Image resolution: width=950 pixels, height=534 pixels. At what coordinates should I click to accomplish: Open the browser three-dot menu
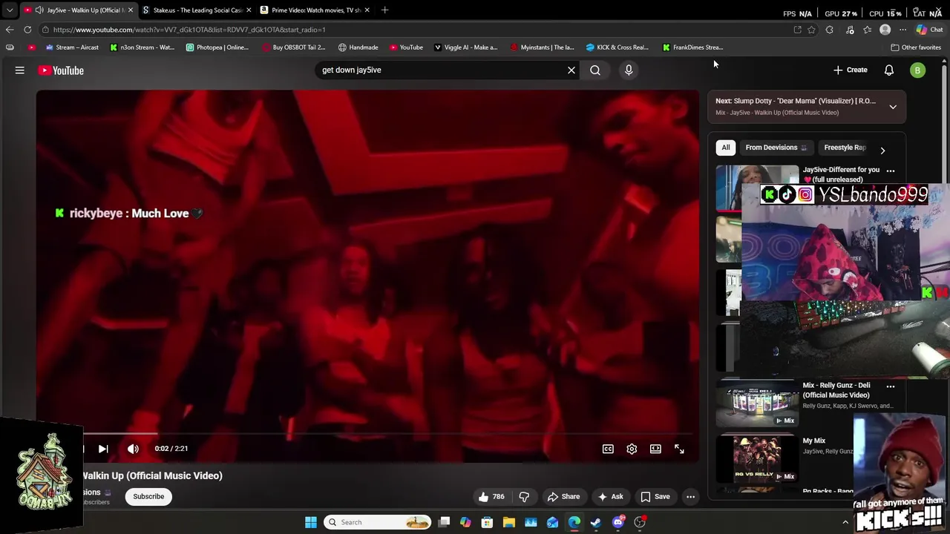point(902,30)
